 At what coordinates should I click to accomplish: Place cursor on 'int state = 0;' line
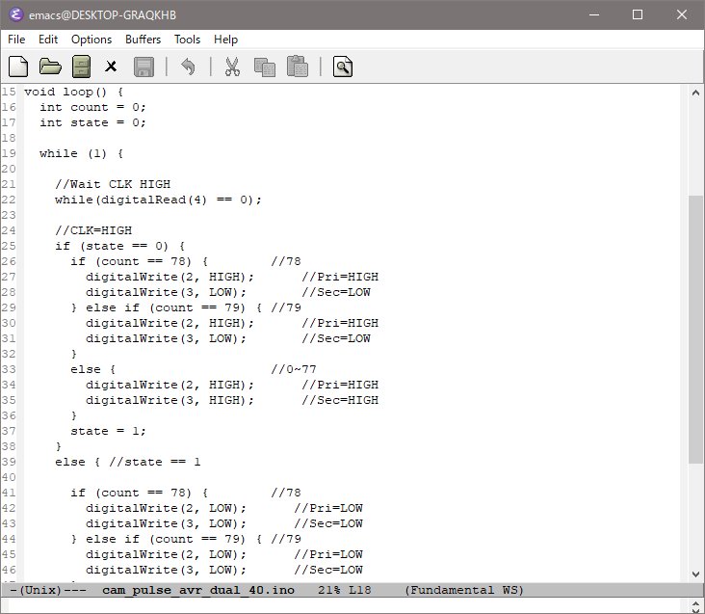[92, 122]
